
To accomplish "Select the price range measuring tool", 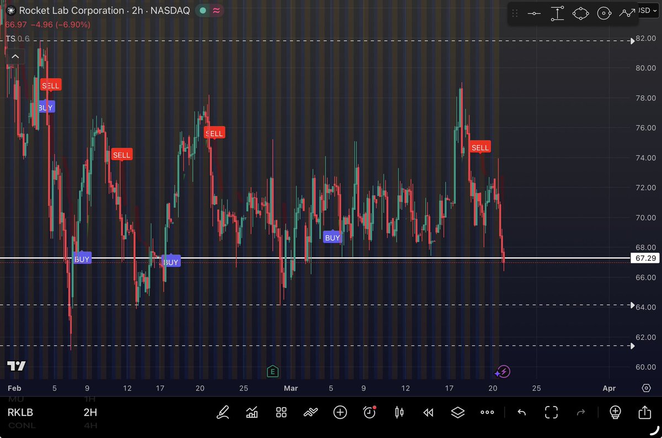I will click(x=557, y=13).
